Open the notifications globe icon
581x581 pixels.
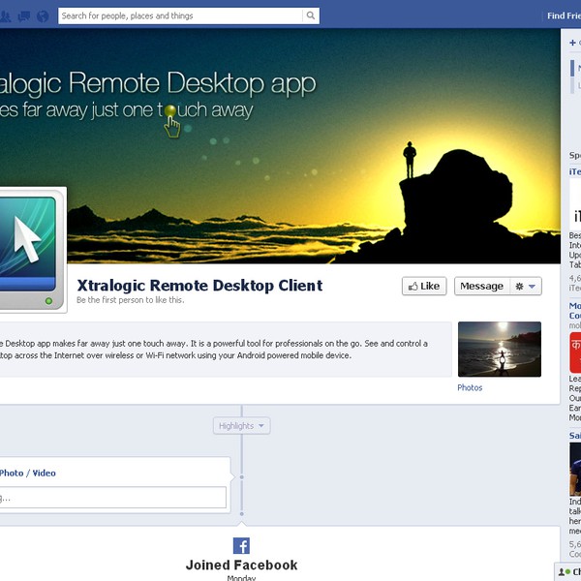click(x=43, y=15)
